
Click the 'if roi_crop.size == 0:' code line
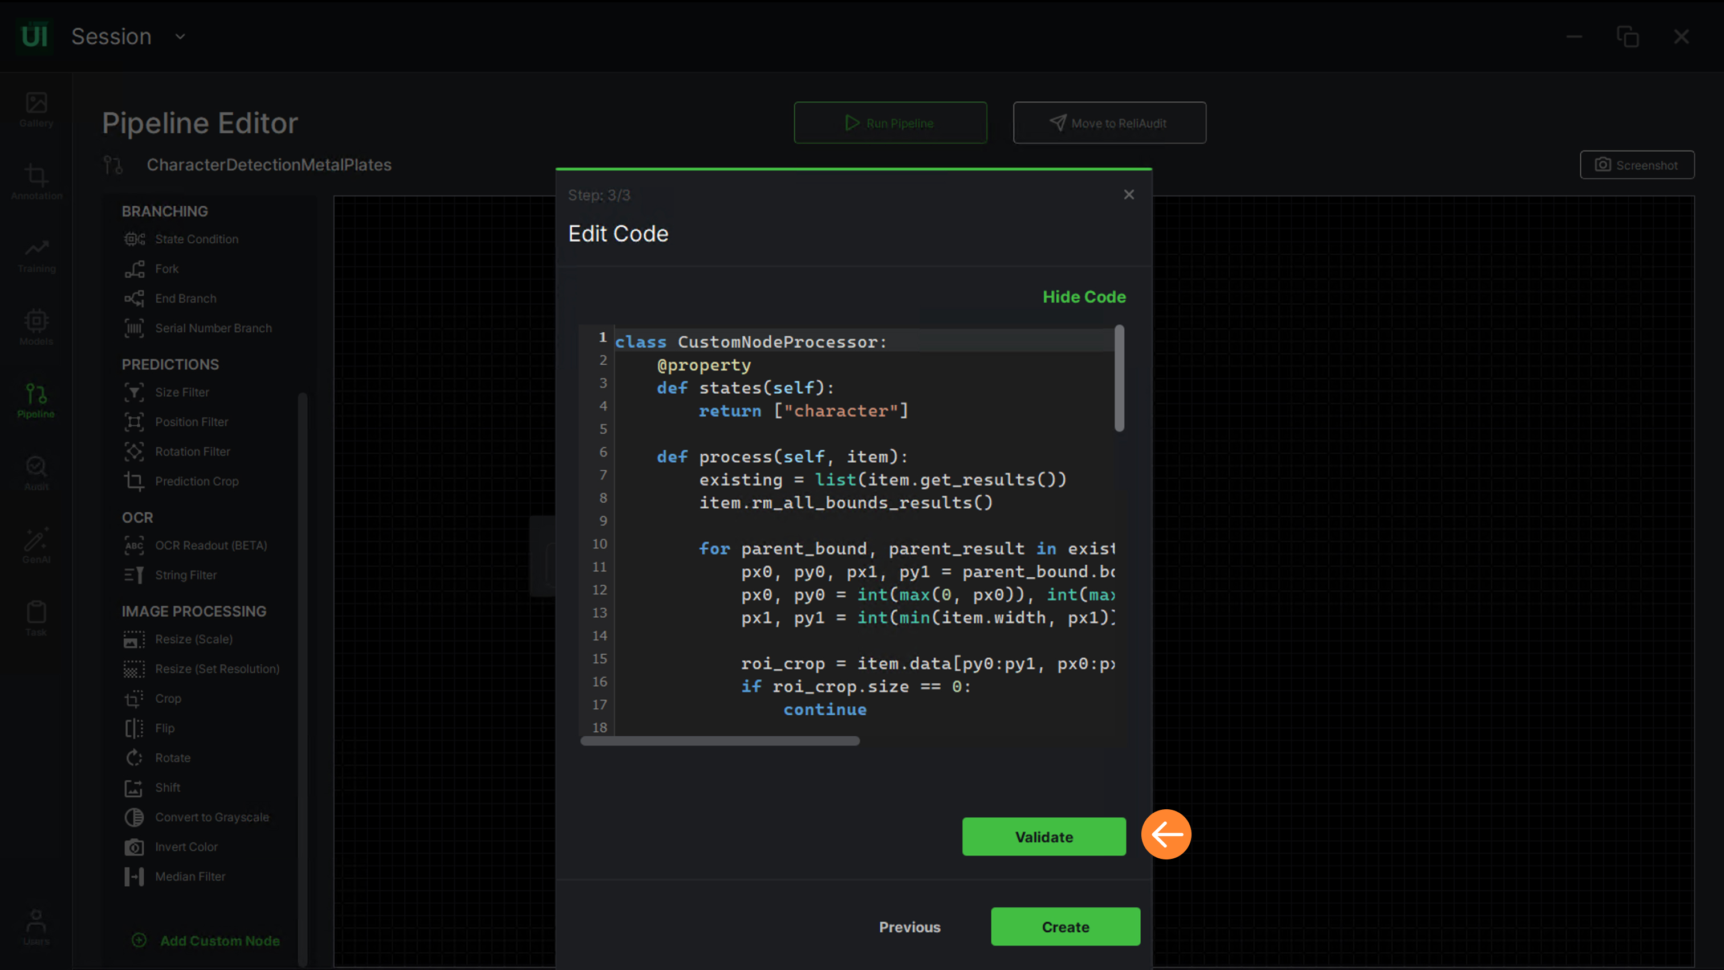click(x=856, y=686)
